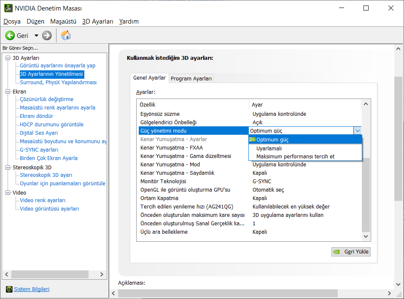Close the Güç yönetimi modu dropdown arrow

tap(357, 131)
